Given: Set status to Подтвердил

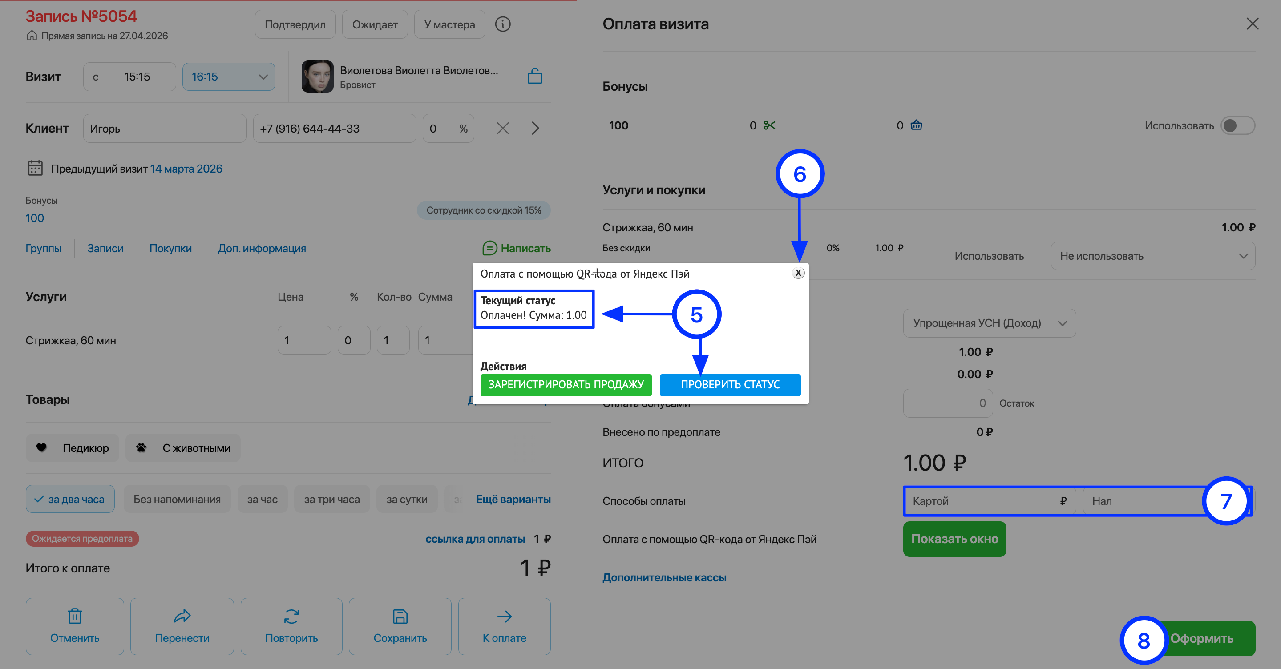Looking at the screenshot, I should tap(295, 24).
